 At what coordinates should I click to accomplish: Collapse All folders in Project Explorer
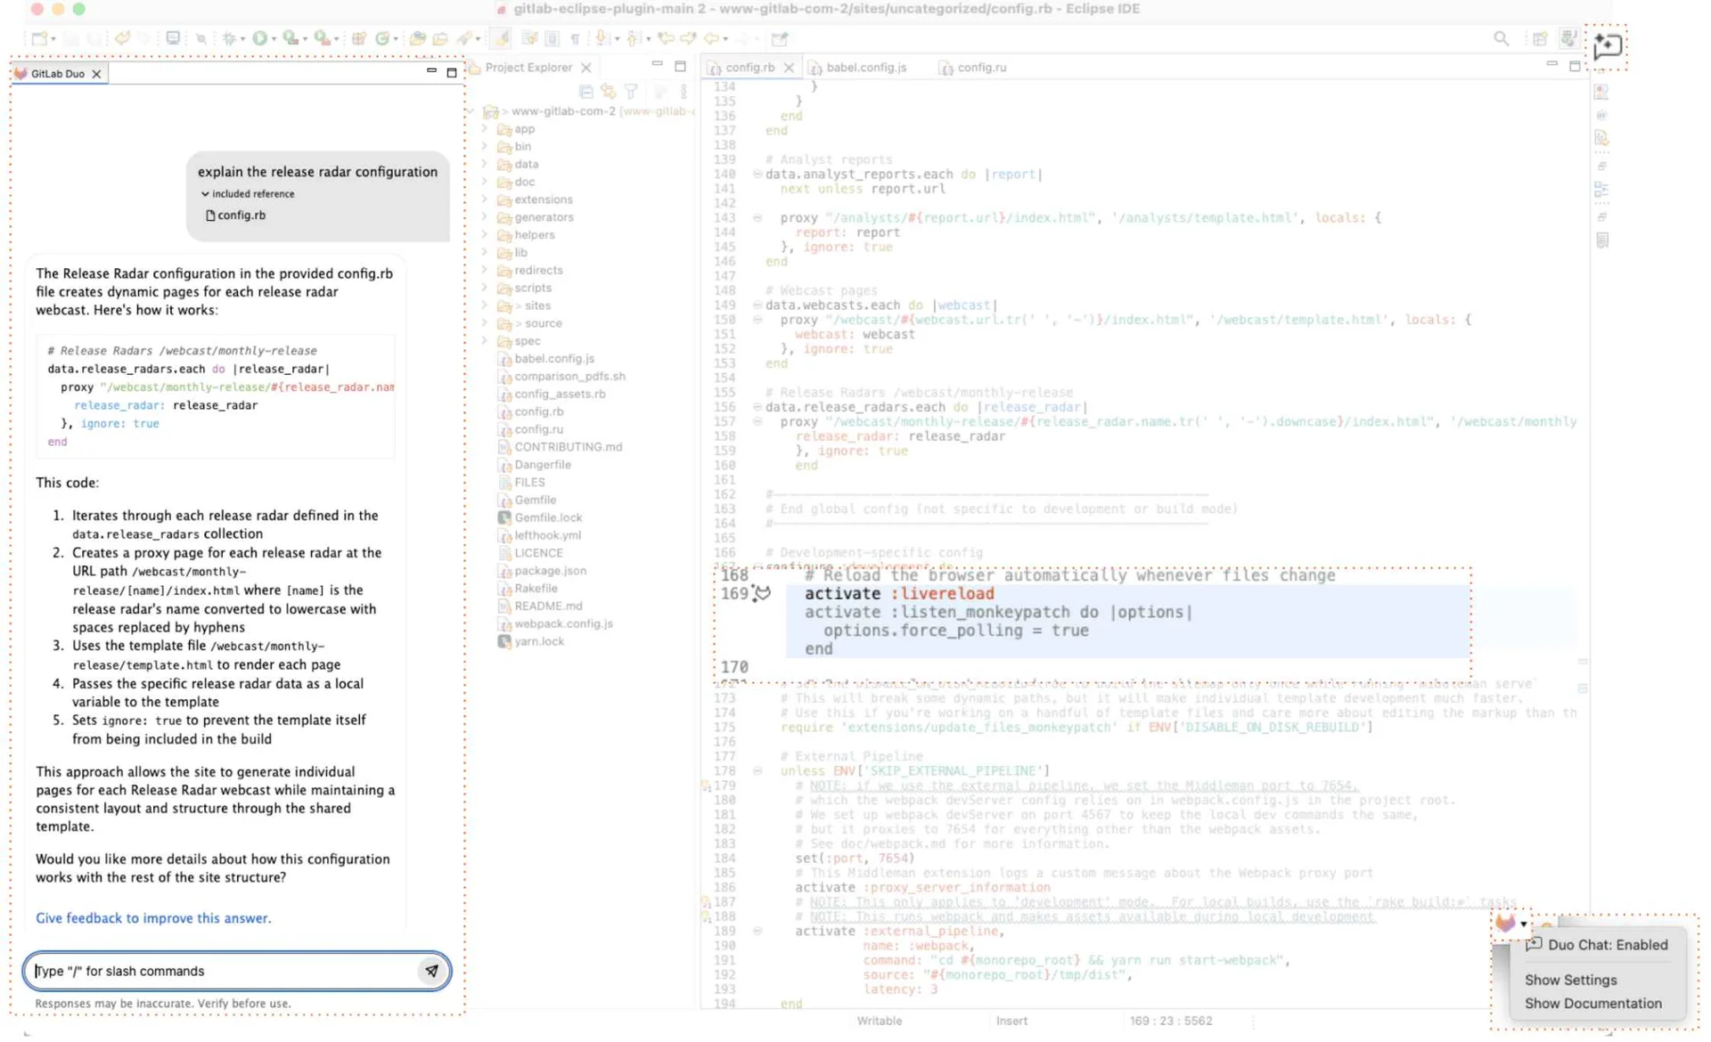point(585,91)
